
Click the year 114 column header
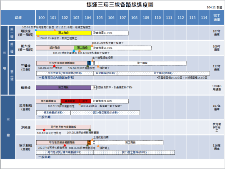click(x=204, y=18)
